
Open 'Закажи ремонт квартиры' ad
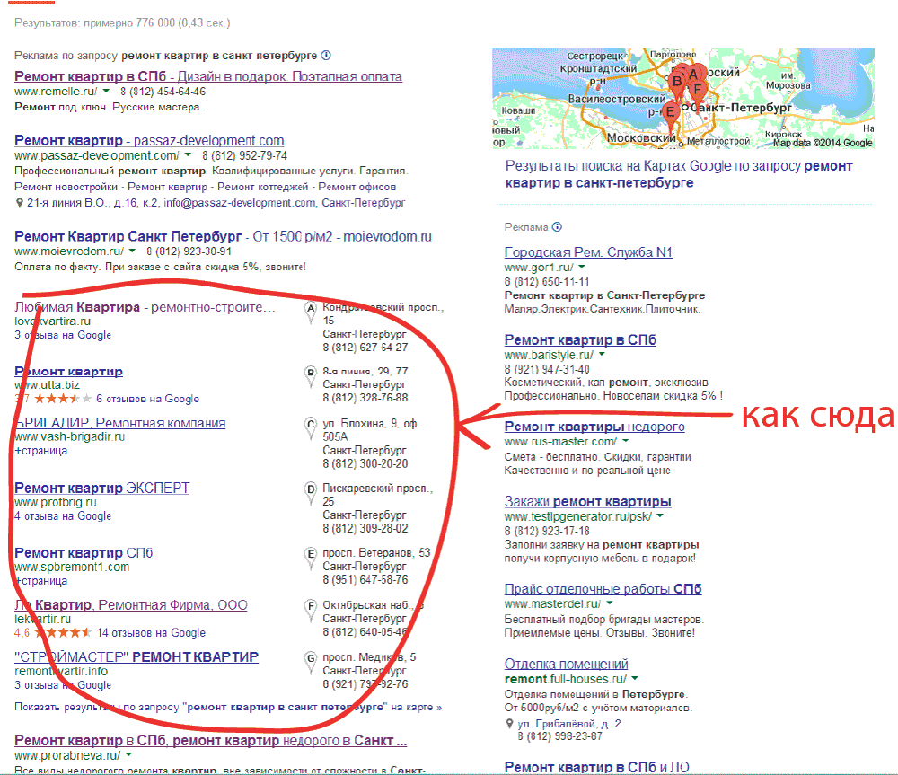click(x=587, y=501)
